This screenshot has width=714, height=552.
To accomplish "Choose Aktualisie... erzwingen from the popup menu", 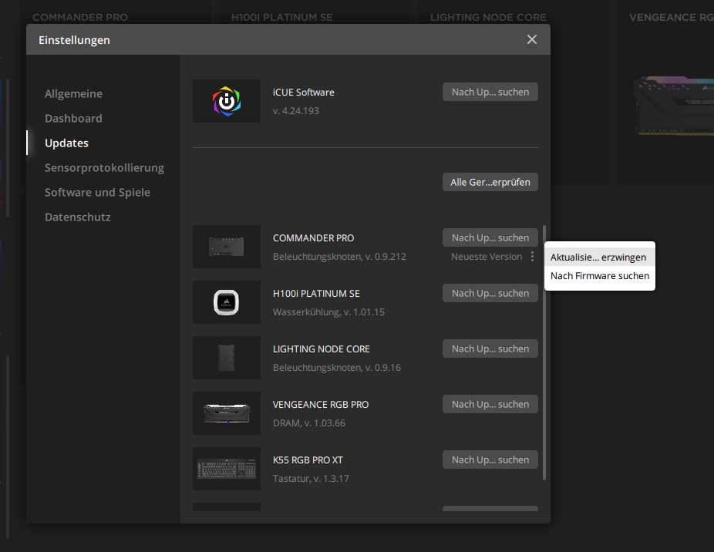I will point(599,257).
